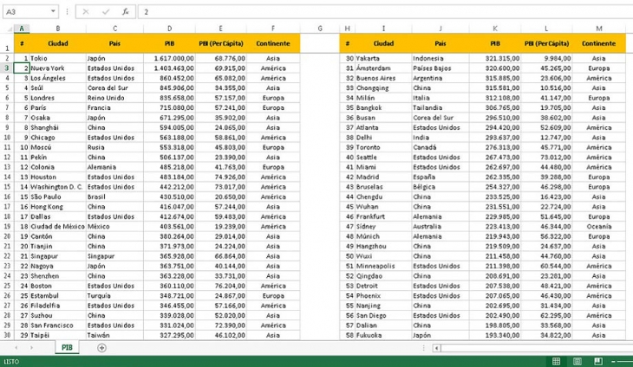Click the formula bar input field
The height and width of the screenshot is (367, 633).
pos(386,11)
